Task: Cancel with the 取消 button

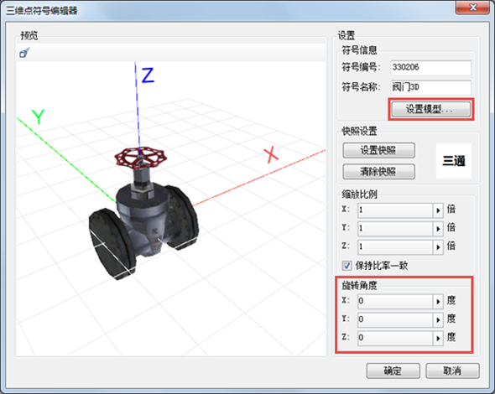Action: [x=452, y=371]
